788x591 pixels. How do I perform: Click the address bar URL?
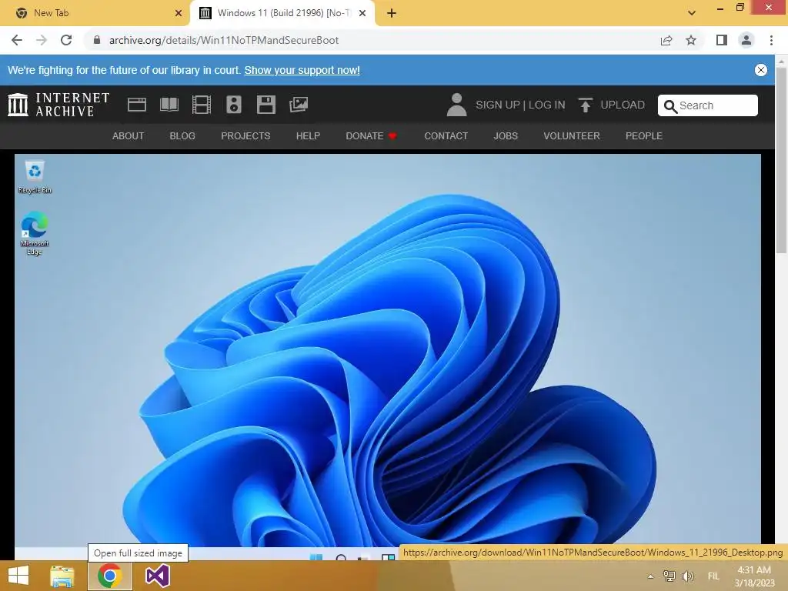point(224,40)
